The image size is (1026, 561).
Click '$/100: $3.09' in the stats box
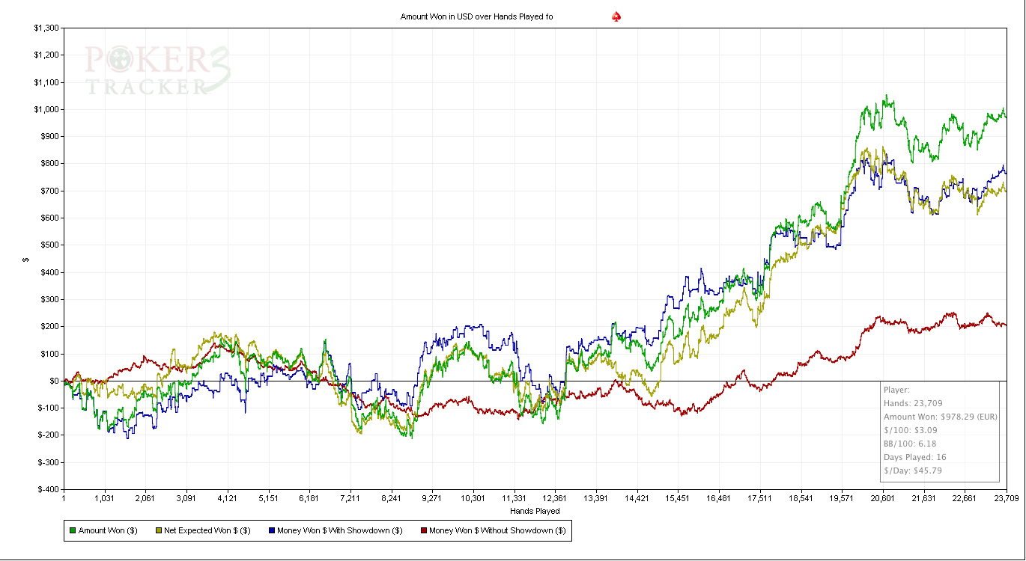coord(910,430)
